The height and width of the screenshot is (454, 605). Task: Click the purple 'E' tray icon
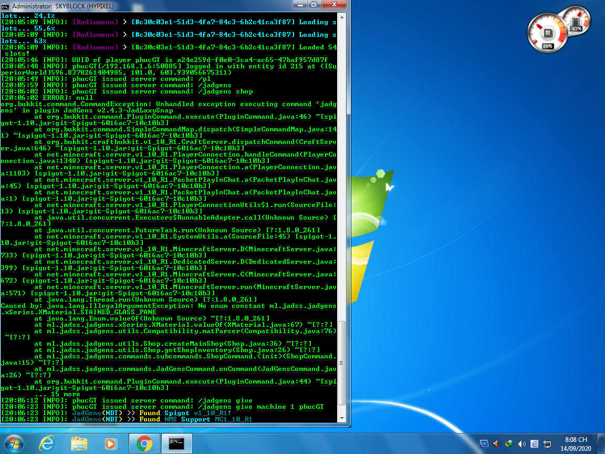coord(534,444)
